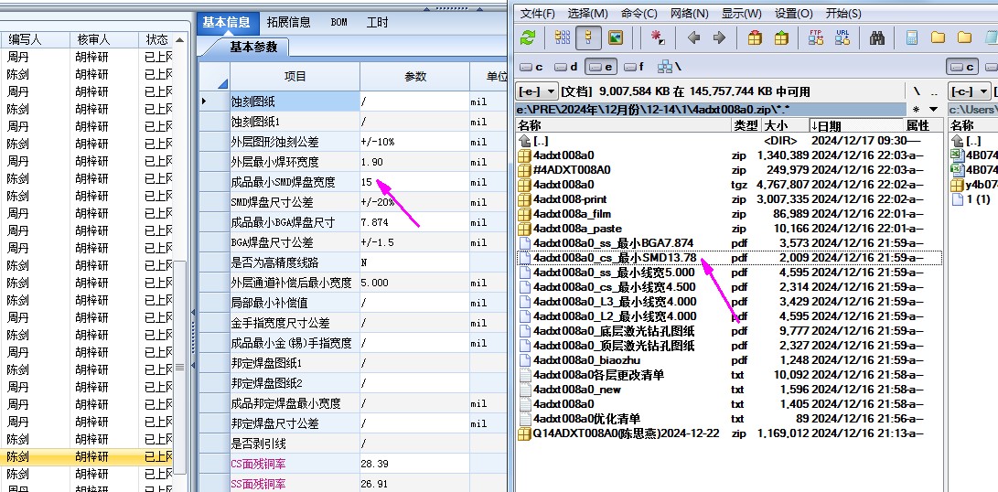Image resolution: width=998 pixels, height=492 pixels.
Task: Select drive d button
Action: tap(566, 67)
